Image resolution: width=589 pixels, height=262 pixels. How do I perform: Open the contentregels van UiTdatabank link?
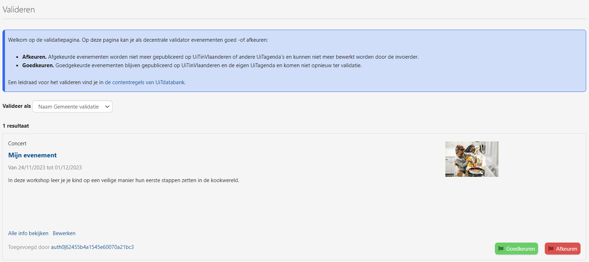tap(145, 82)
